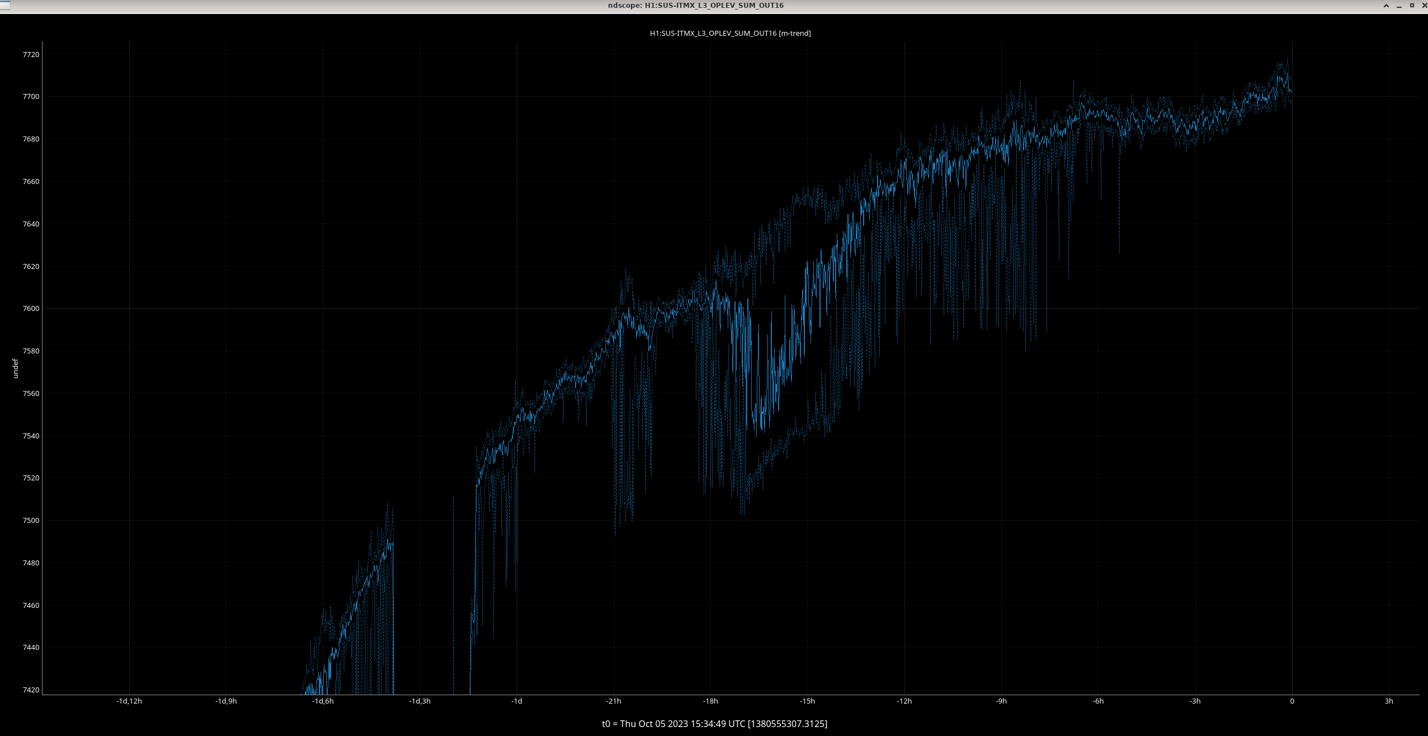The width and height of the screenshot is (1428, 736).
Task: Open the window menu icon in title bar
Action: (5, 5)
